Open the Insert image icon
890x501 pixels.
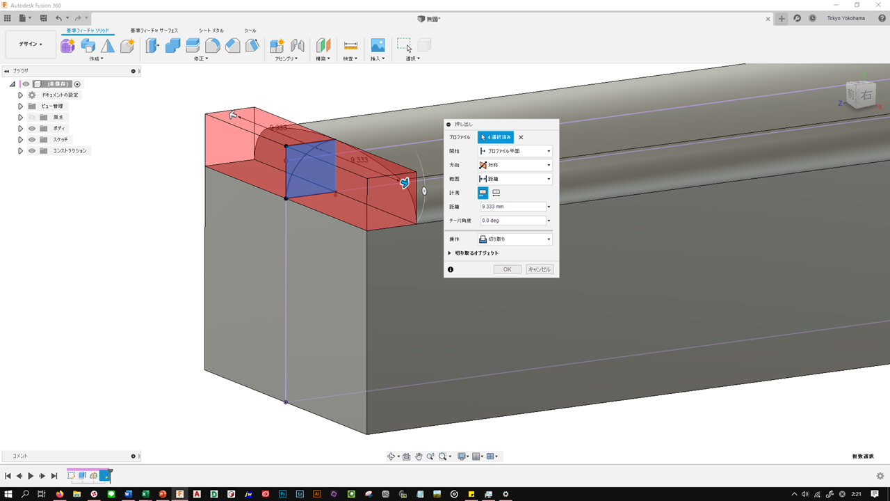[378, 46]
